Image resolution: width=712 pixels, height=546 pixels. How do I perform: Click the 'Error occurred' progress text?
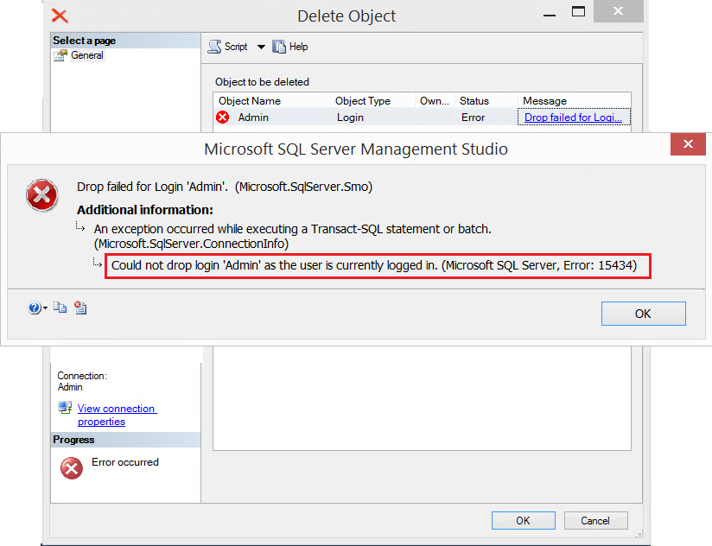(x=125, y=462)
